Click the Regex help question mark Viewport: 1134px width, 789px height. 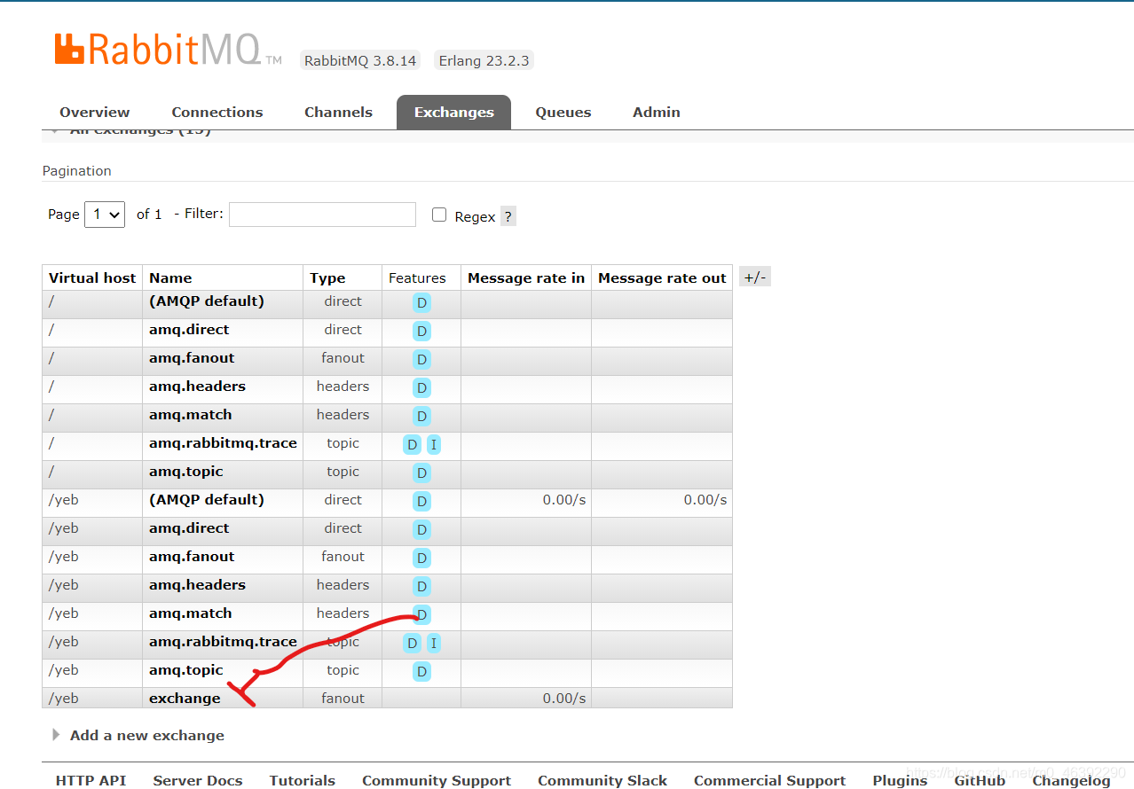[508, 216]
